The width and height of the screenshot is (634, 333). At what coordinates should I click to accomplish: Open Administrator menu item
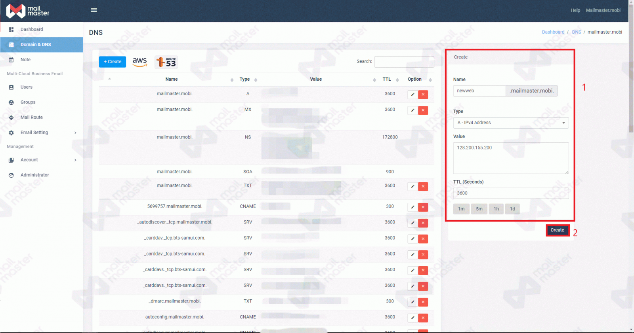point(42,175)
